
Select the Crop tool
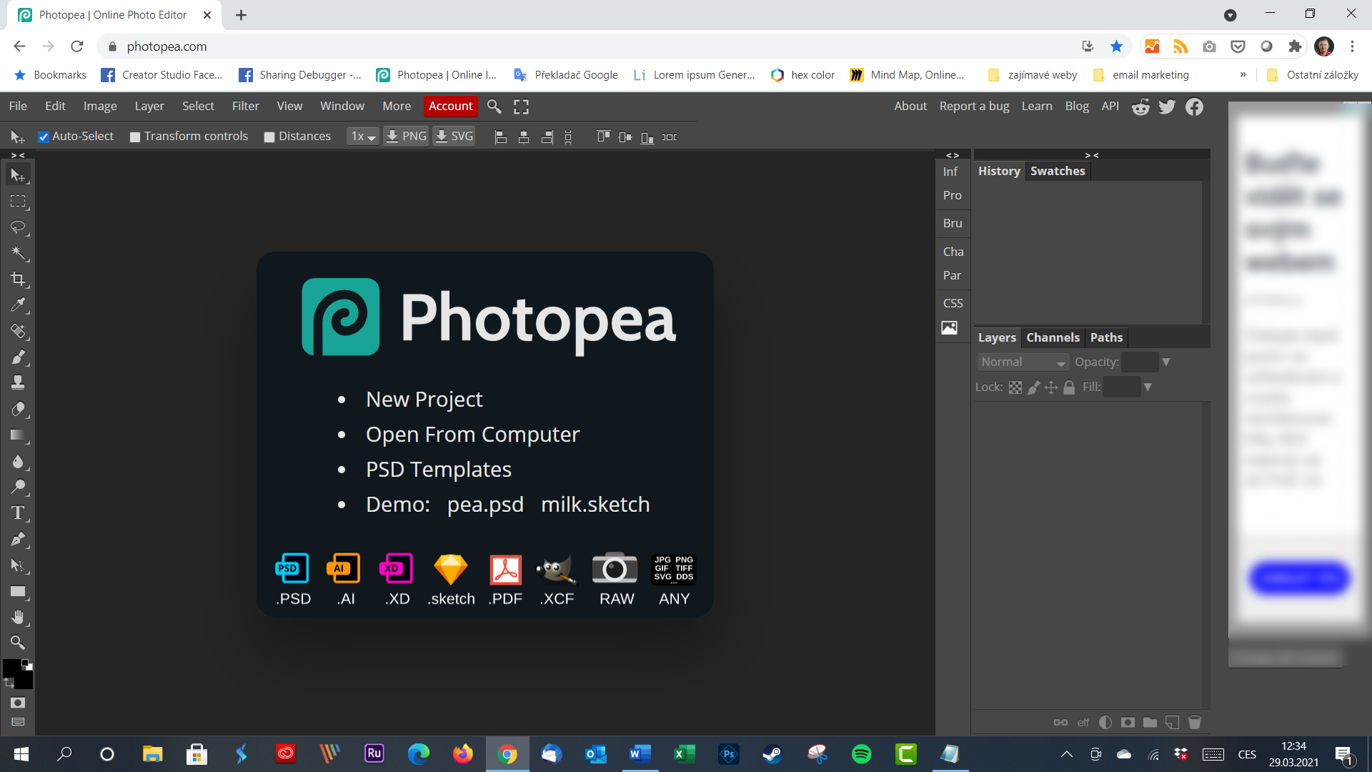coord(18,279)
